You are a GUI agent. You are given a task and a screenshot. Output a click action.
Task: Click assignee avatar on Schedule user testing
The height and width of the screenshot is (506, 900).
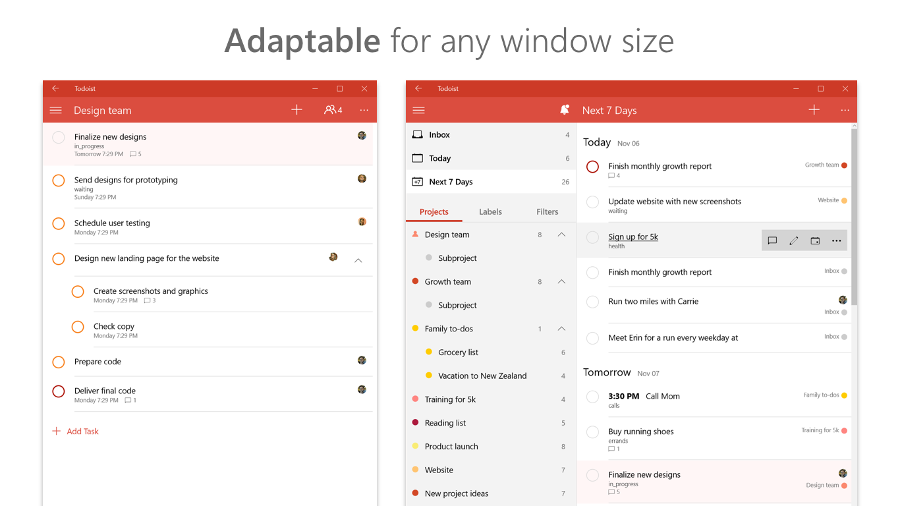(x=362, y=221)
